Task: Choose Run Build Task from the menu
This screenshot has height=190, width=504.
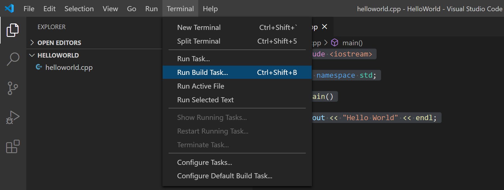Action: [203, 72]
